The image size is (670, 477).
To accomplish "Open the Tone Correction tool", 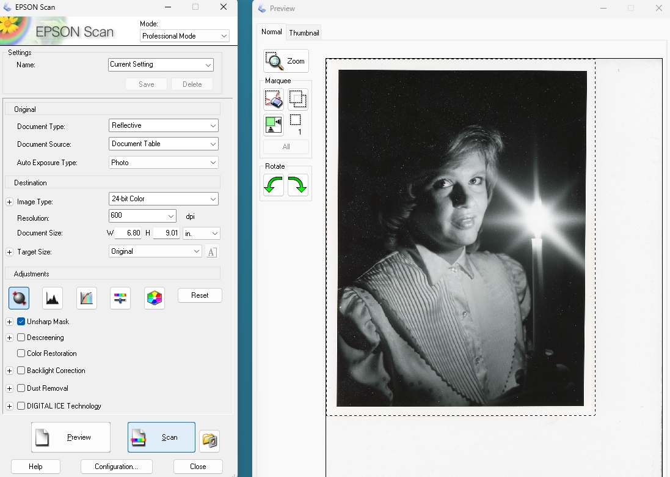I will pyautogui.click(x=86, y=298).
